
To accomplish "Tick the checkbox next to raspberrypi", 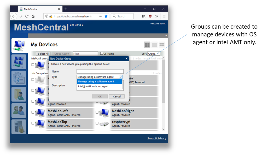I will [97, 123].
